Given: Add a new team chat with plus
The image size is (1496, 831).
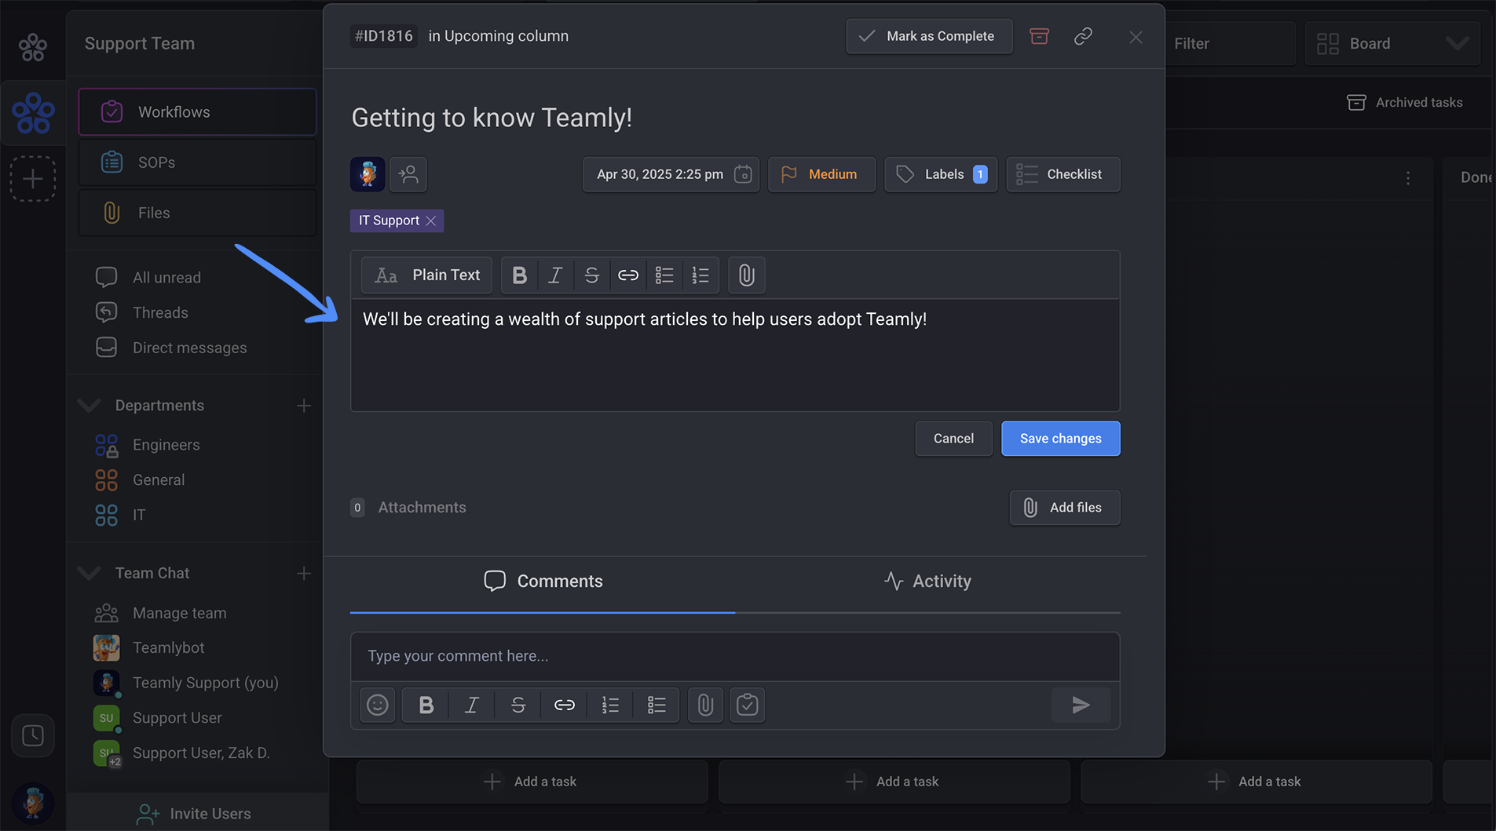Looking at the screenshot, I should click(x=304, y=574).
